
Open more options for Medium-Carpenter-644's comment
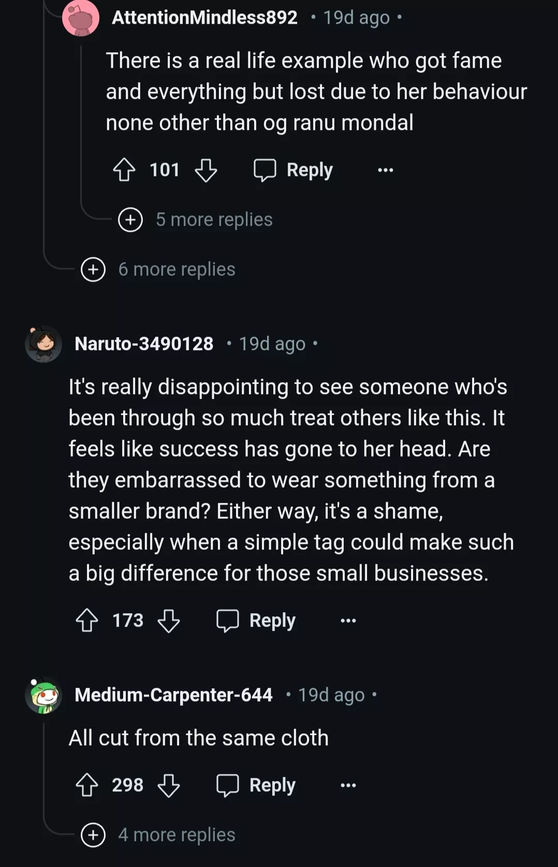pyautogui.click(x=348, y=785)
